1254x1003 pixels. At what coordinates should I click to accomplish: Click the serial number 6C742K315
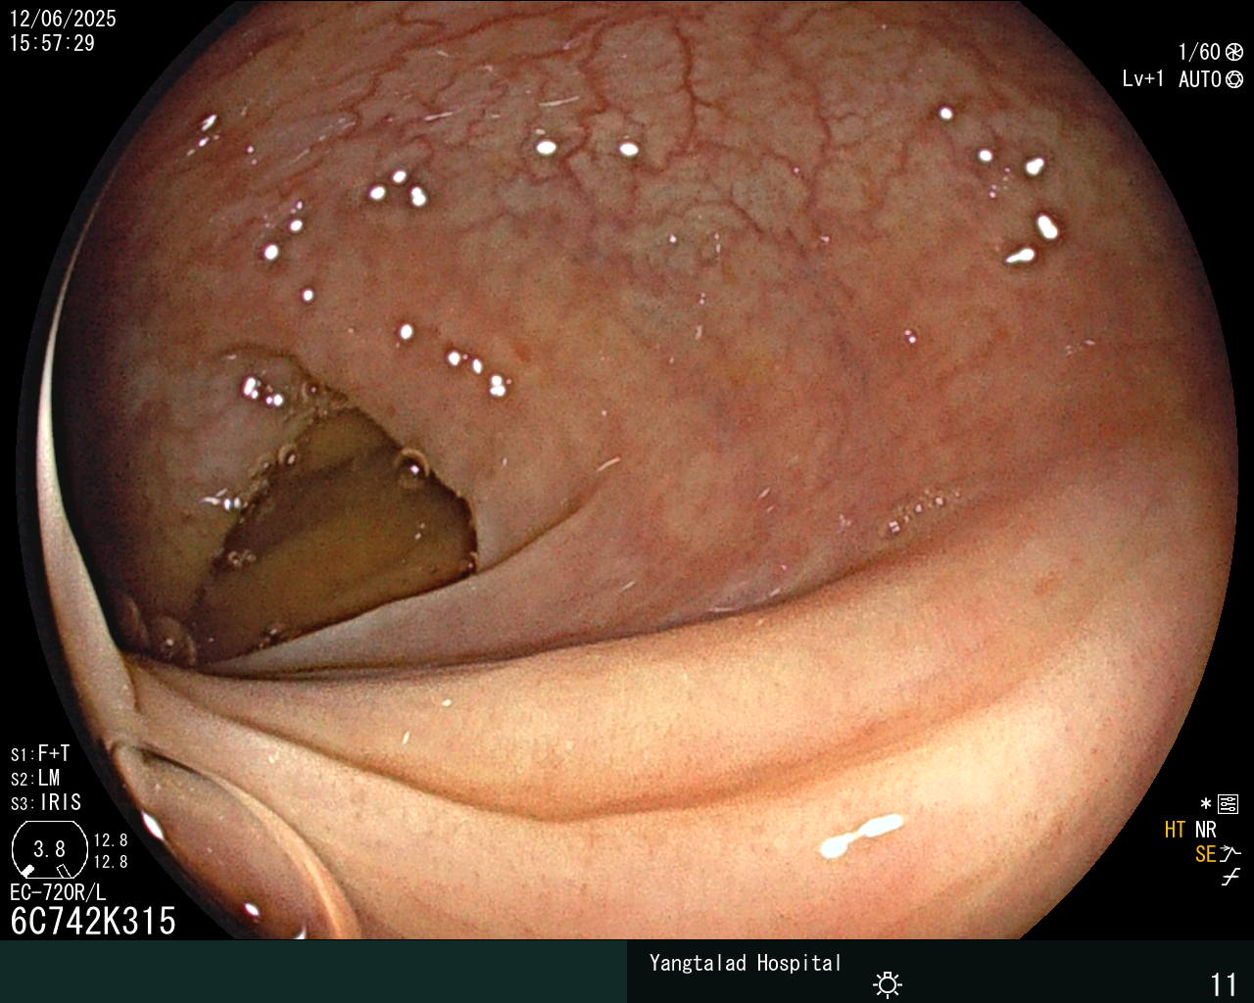coord(93,921)
